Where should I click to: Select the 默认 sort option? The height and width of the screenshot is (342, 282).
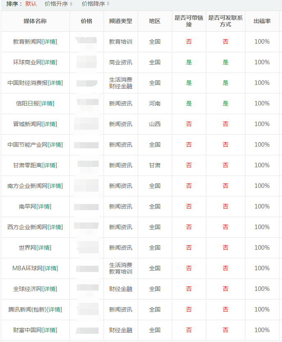coord(30,6)
